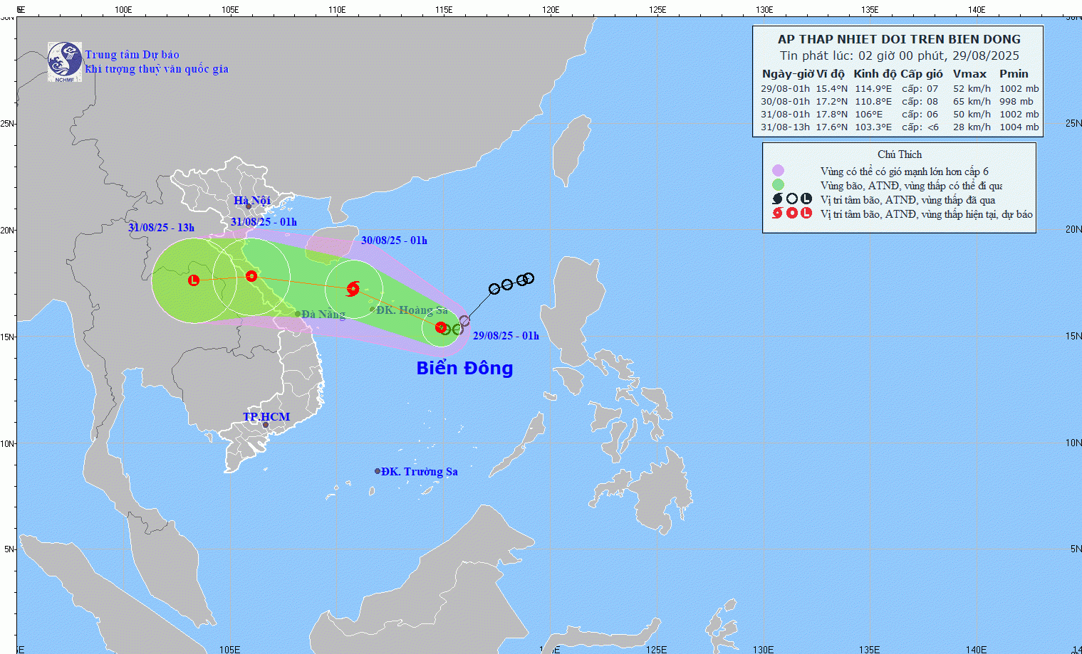
Task: Click the red L symbol in the legend
Action: 806,213
